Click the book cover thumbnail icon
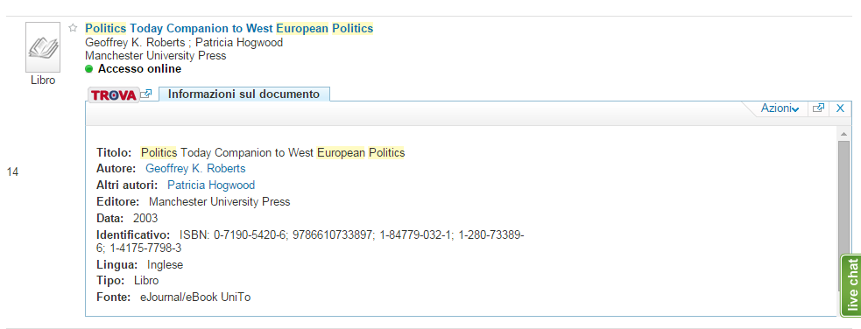This screenshot has width=861, height=329. 43,48
